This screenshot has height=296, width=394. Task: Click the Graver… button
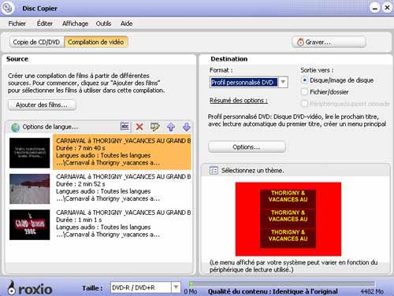[x=329, y=42]
